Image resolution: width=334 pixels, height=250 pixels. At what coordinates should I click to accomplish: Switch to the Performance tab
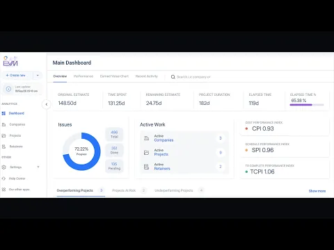pyautogui.click(x=83, y=76)
